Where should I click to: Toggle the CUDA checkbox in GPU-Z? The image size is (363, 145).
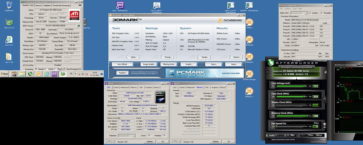click(x=47, y=69)
